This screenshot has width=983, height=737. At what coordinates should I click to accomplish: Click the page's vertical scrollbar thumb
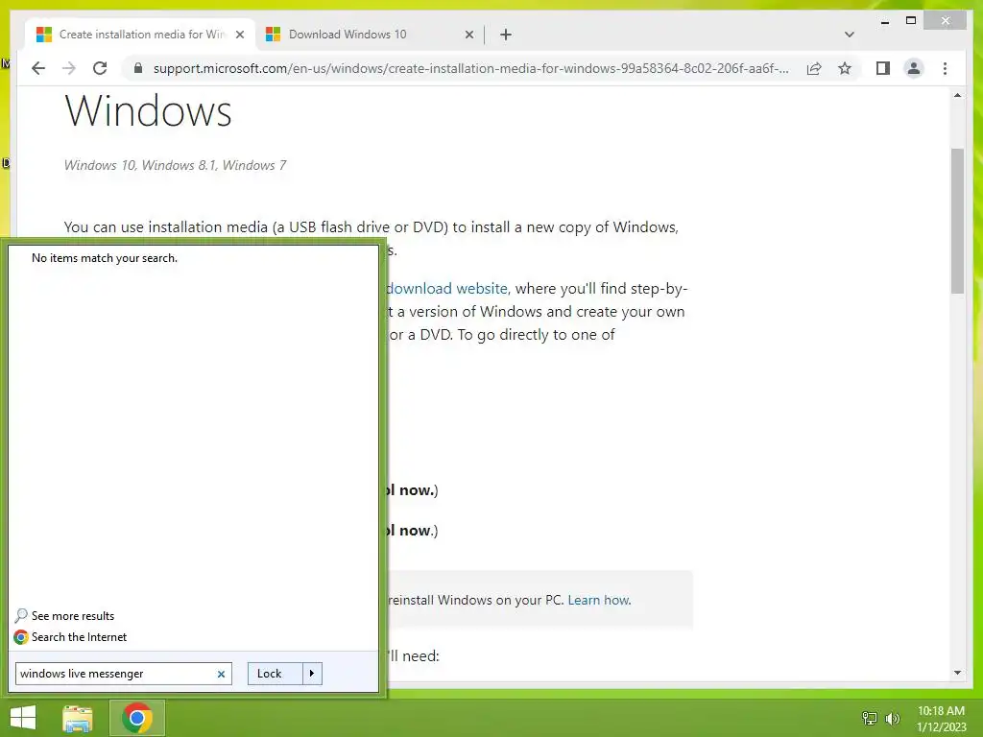(957, 221)
